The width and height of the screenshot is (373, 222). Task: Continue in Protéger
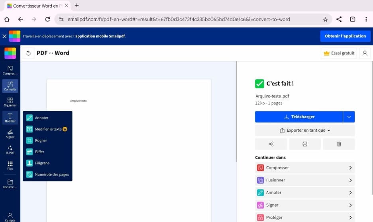point(305,218)
